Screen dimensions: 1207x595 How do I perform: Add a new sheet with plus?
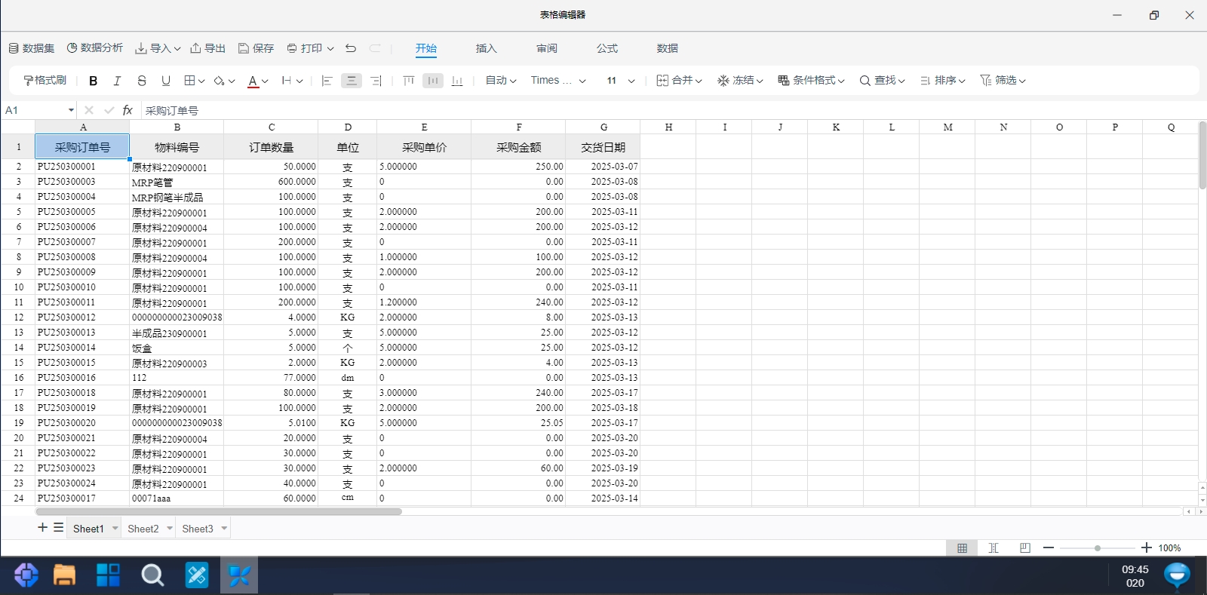tap(43, 528)
